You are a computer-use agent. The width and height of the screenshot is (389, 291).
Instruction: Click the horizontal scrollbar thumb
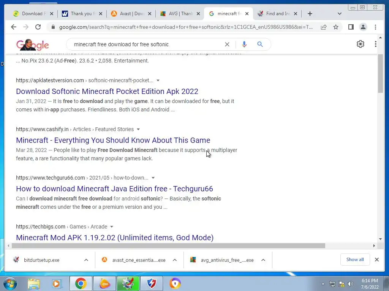[x=168, y=246]
